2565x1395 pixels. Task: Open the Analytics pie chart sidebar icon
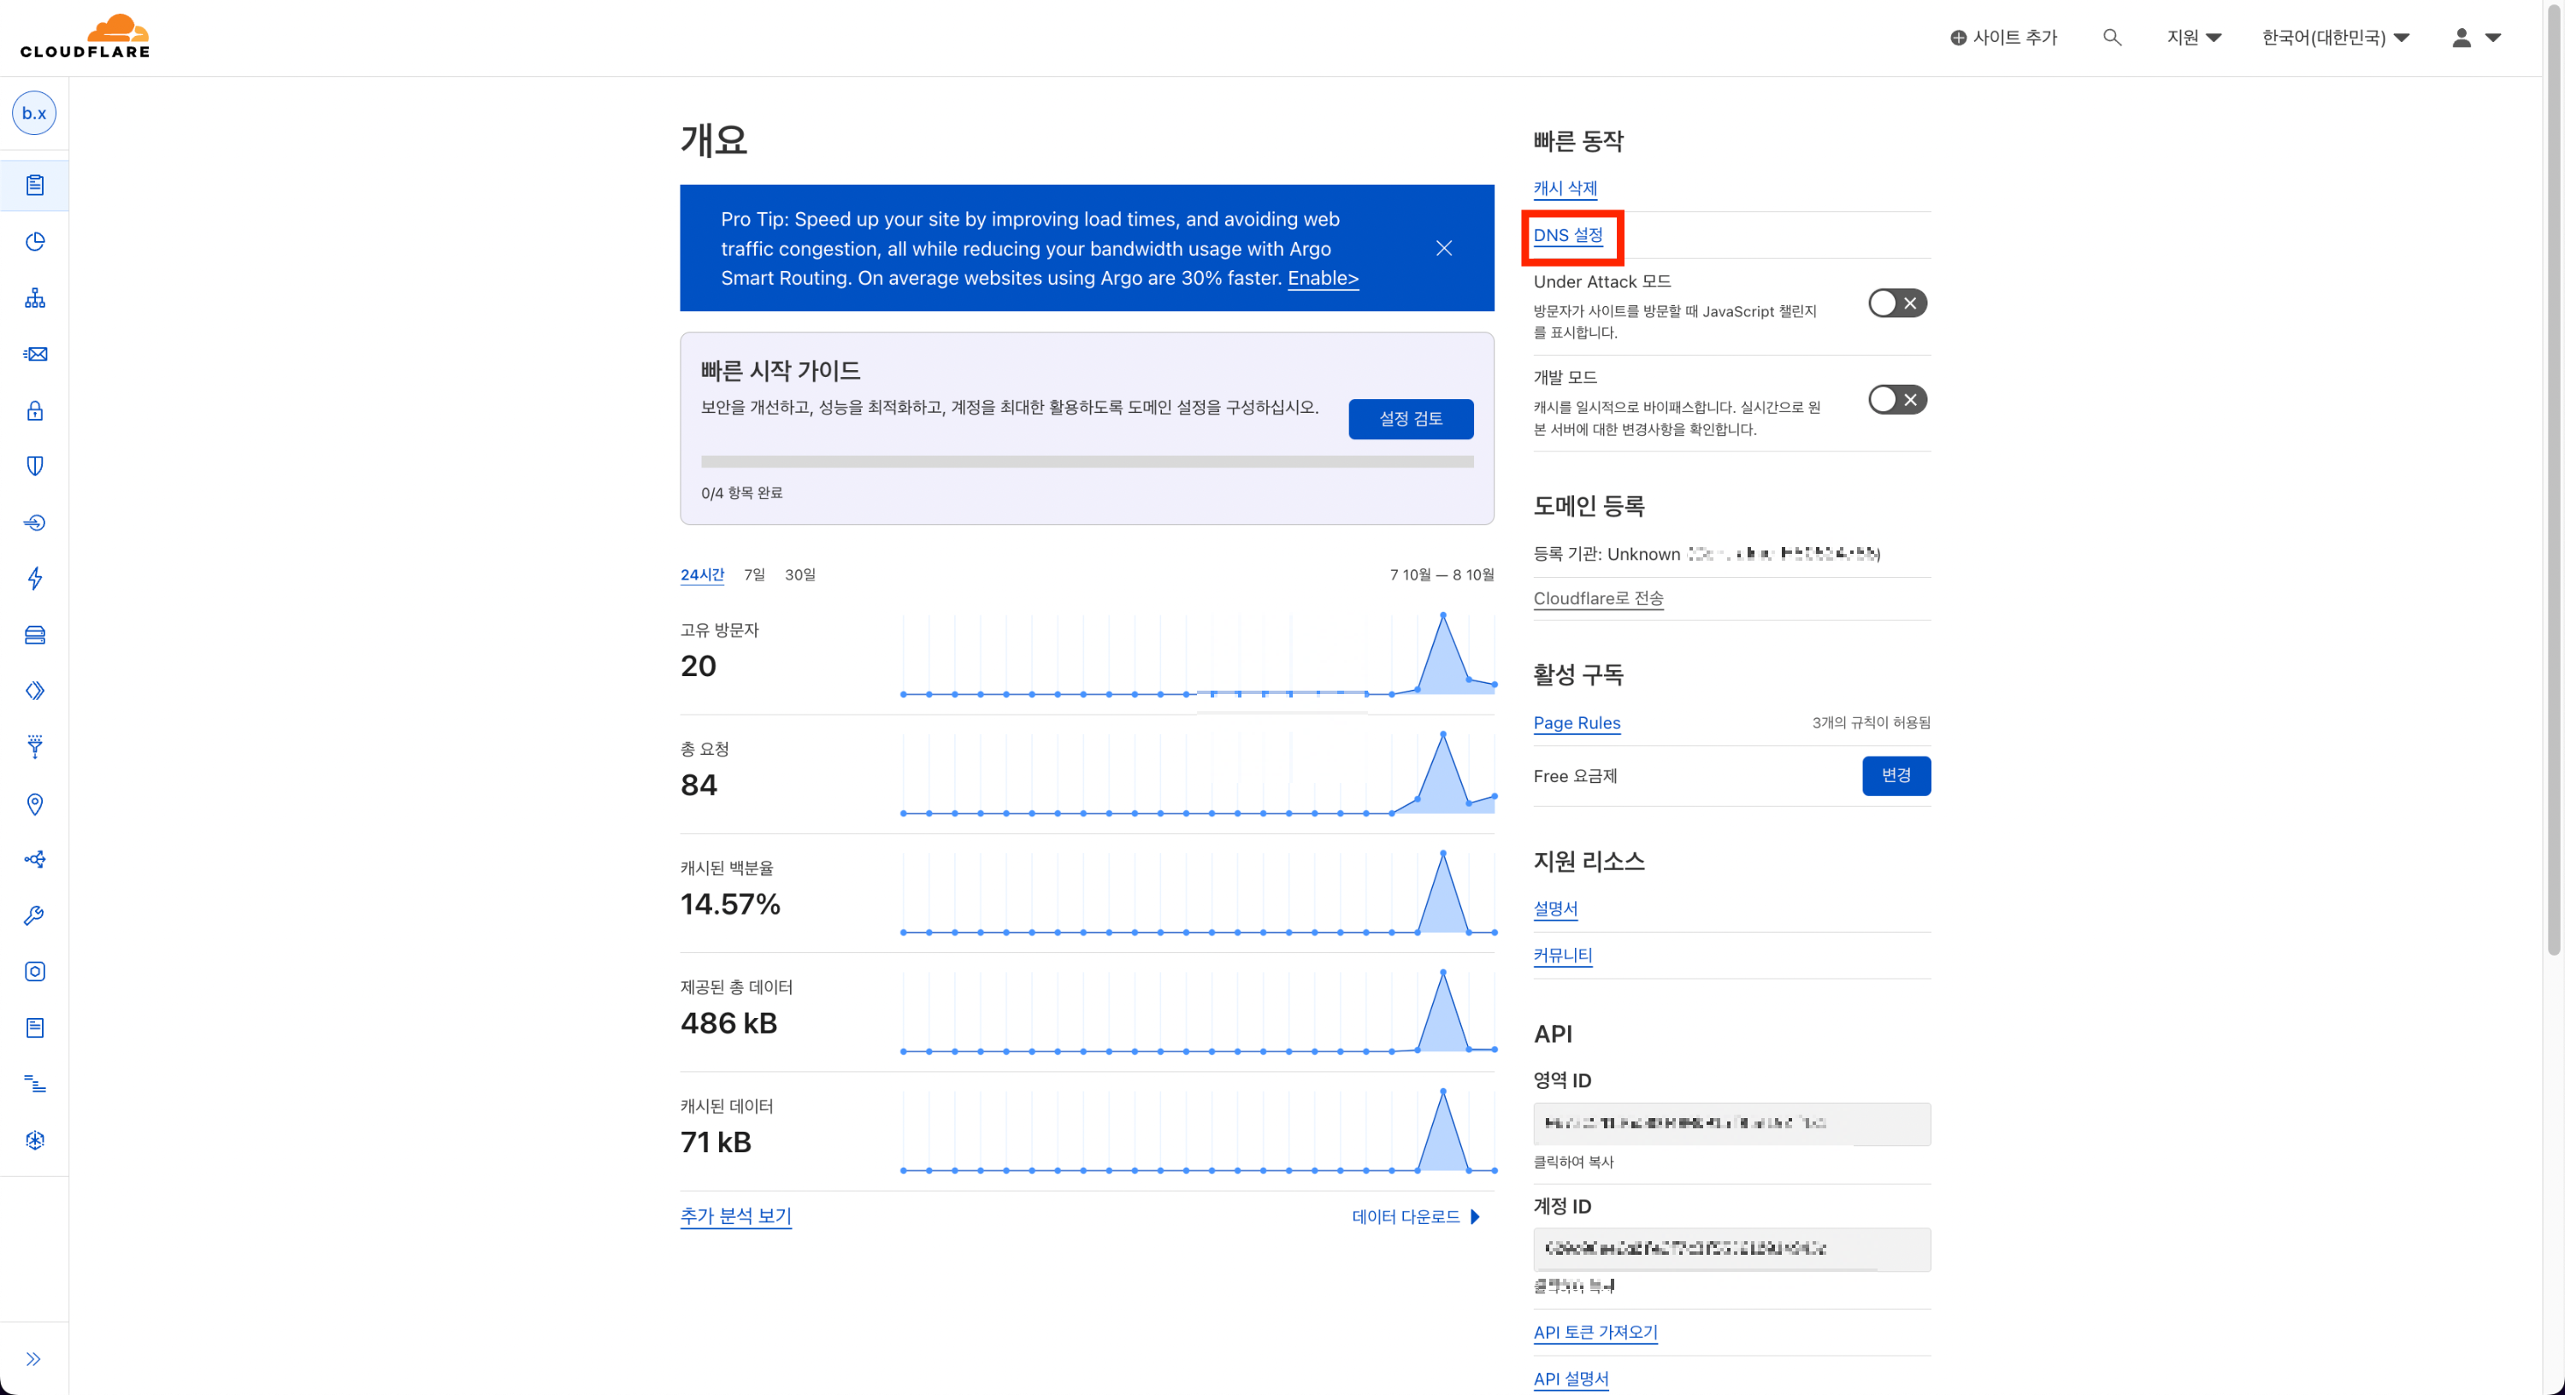(35, 242)
